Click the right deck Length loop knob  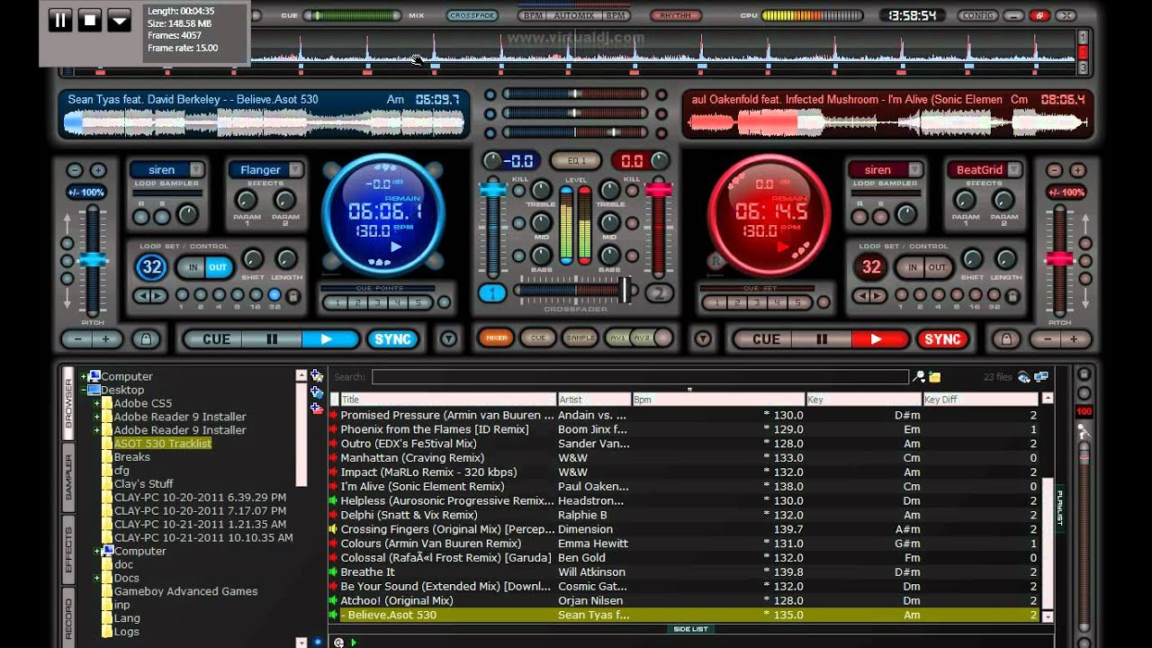1005,259
